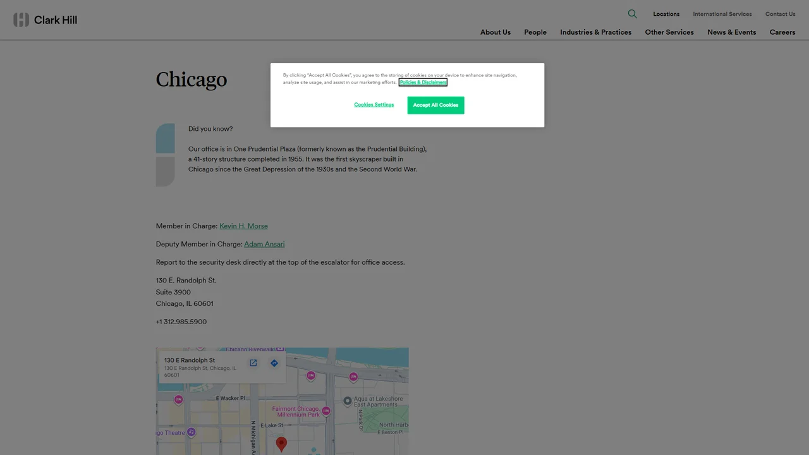Click 'Suite 3900' address line
Viewport: 809px width, 455px height.
pos(173,292)
